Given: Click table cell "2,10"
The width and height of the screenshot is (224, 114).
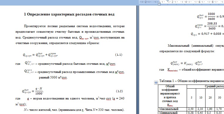Looking at the screenshot, I should pyautogui.click(x=201, y=109).
